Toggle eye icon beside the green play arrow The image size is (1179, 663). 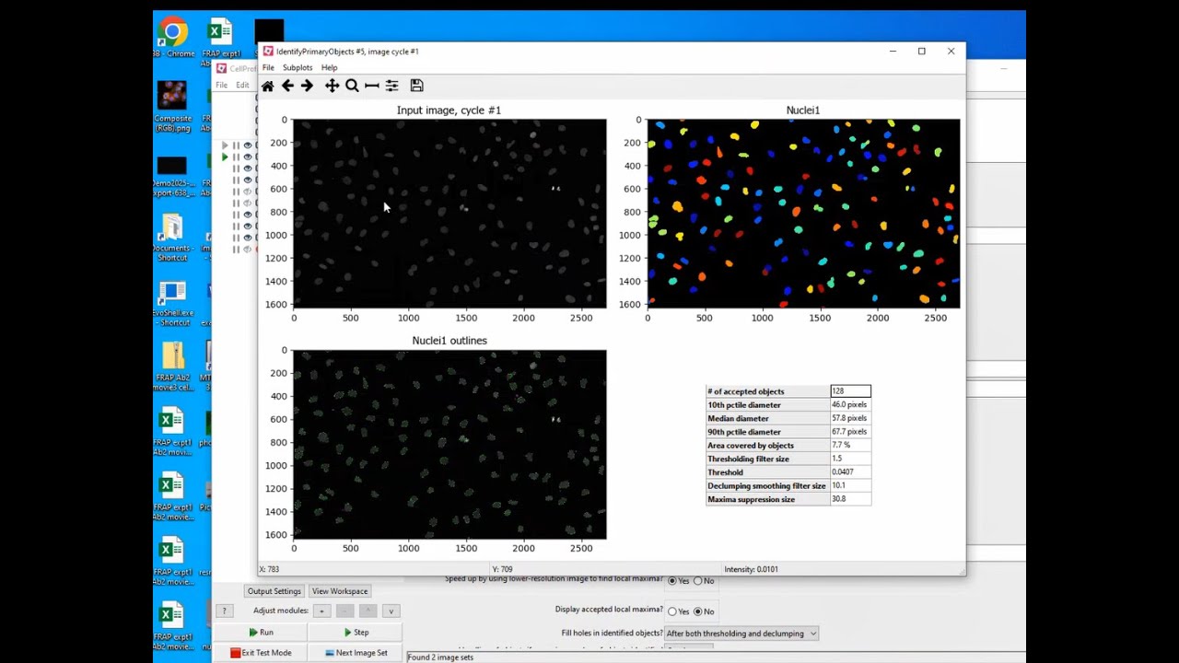(247, 157)
